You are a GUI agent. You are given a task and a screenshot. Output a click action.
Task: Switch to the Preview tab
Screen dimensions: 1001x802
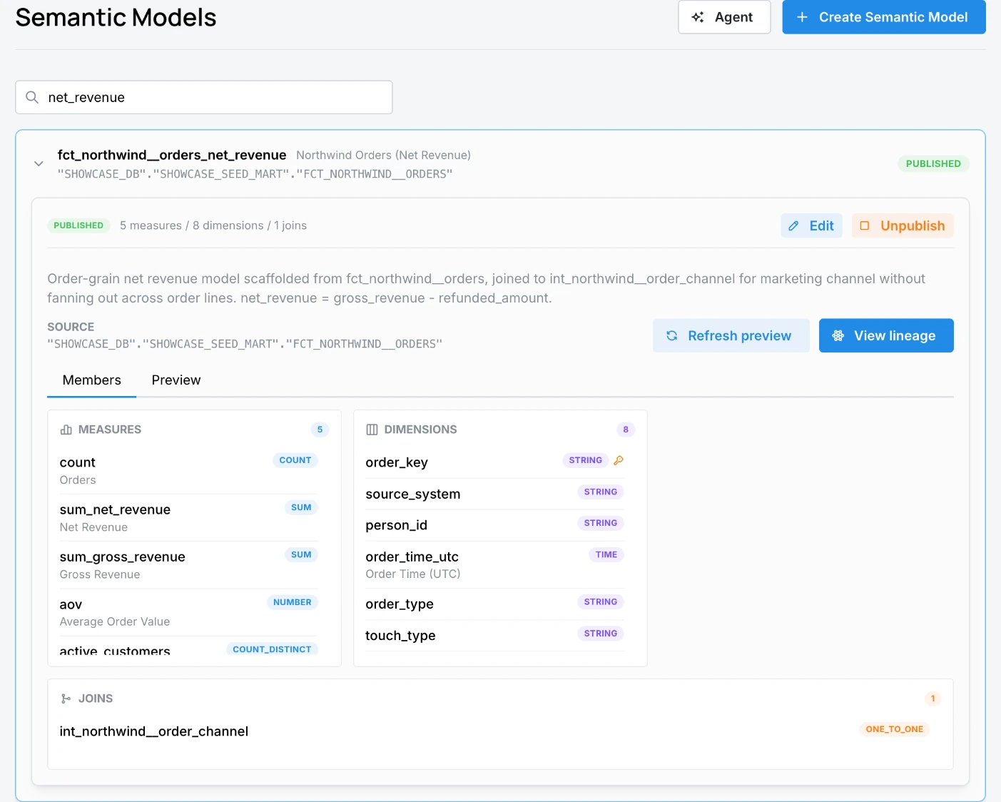click(176, 380)
